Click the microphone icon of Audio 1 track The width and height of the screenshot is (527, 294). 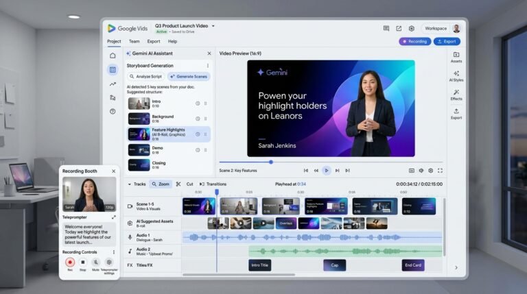130,237
